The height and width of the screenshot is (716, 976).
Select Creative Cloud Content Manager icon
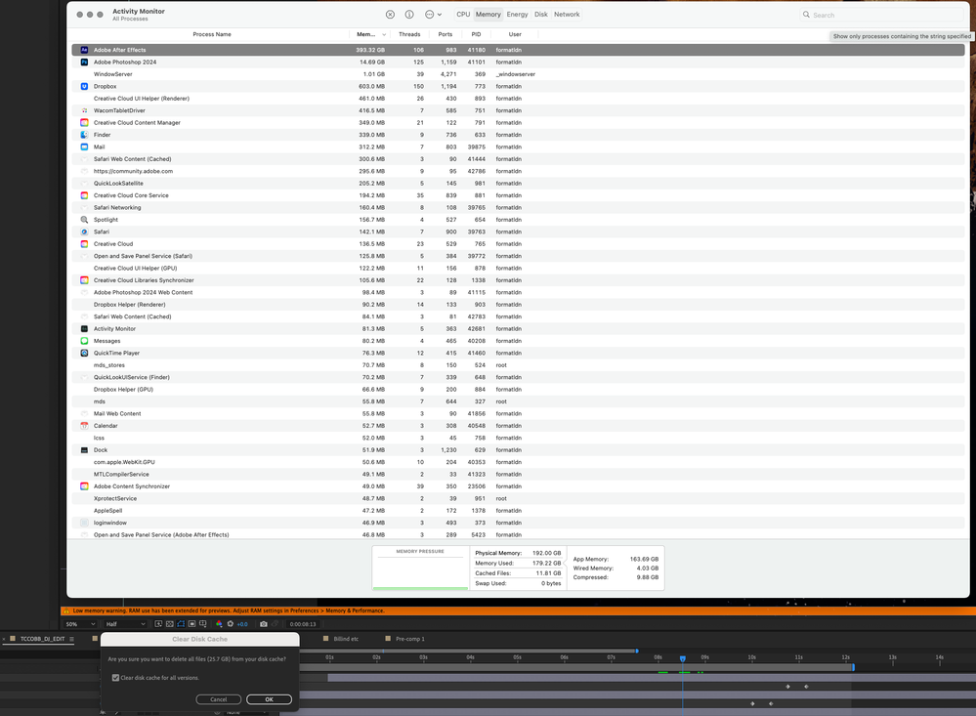[x=84, y=123]
